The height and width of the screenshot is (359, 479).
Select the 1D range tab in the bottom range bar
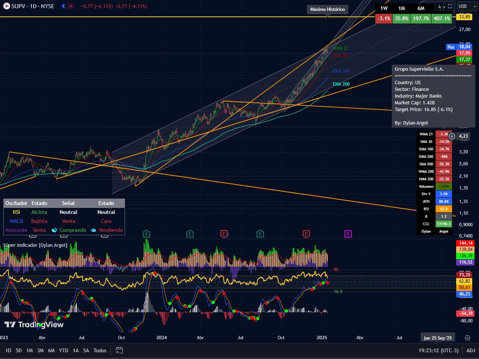(8, 350)
